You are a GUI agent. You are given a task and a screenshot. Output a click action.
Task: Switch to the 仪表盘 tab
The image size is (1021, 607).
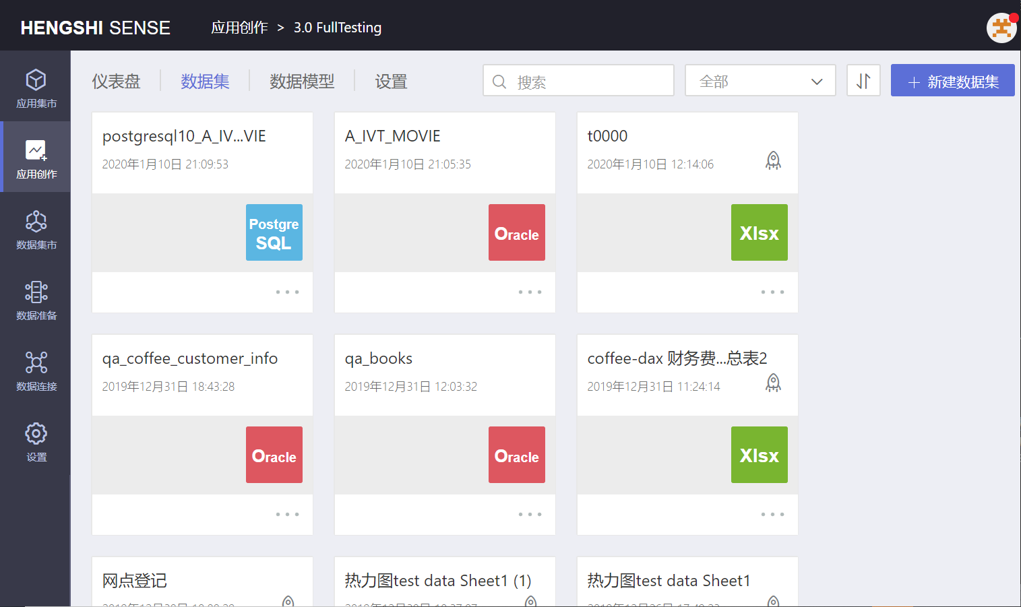pos(116,82)
